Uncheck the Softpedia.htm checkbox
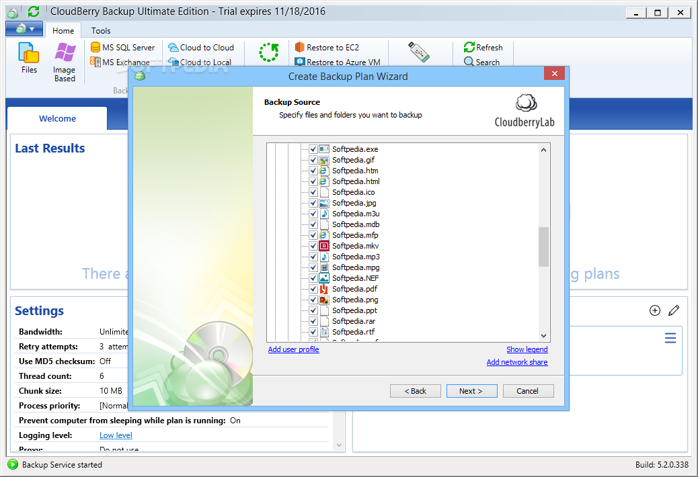This screenshot has width=698, height=477. (x=313, y=171)
